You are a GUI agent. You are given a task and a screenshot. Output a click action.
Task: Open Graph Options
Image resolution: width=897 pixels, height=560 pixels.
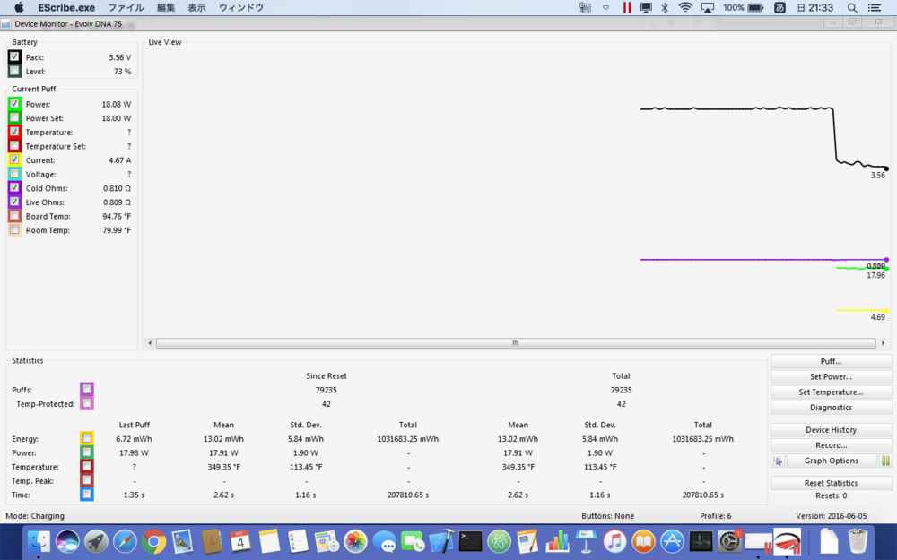(x=832, y=461)
